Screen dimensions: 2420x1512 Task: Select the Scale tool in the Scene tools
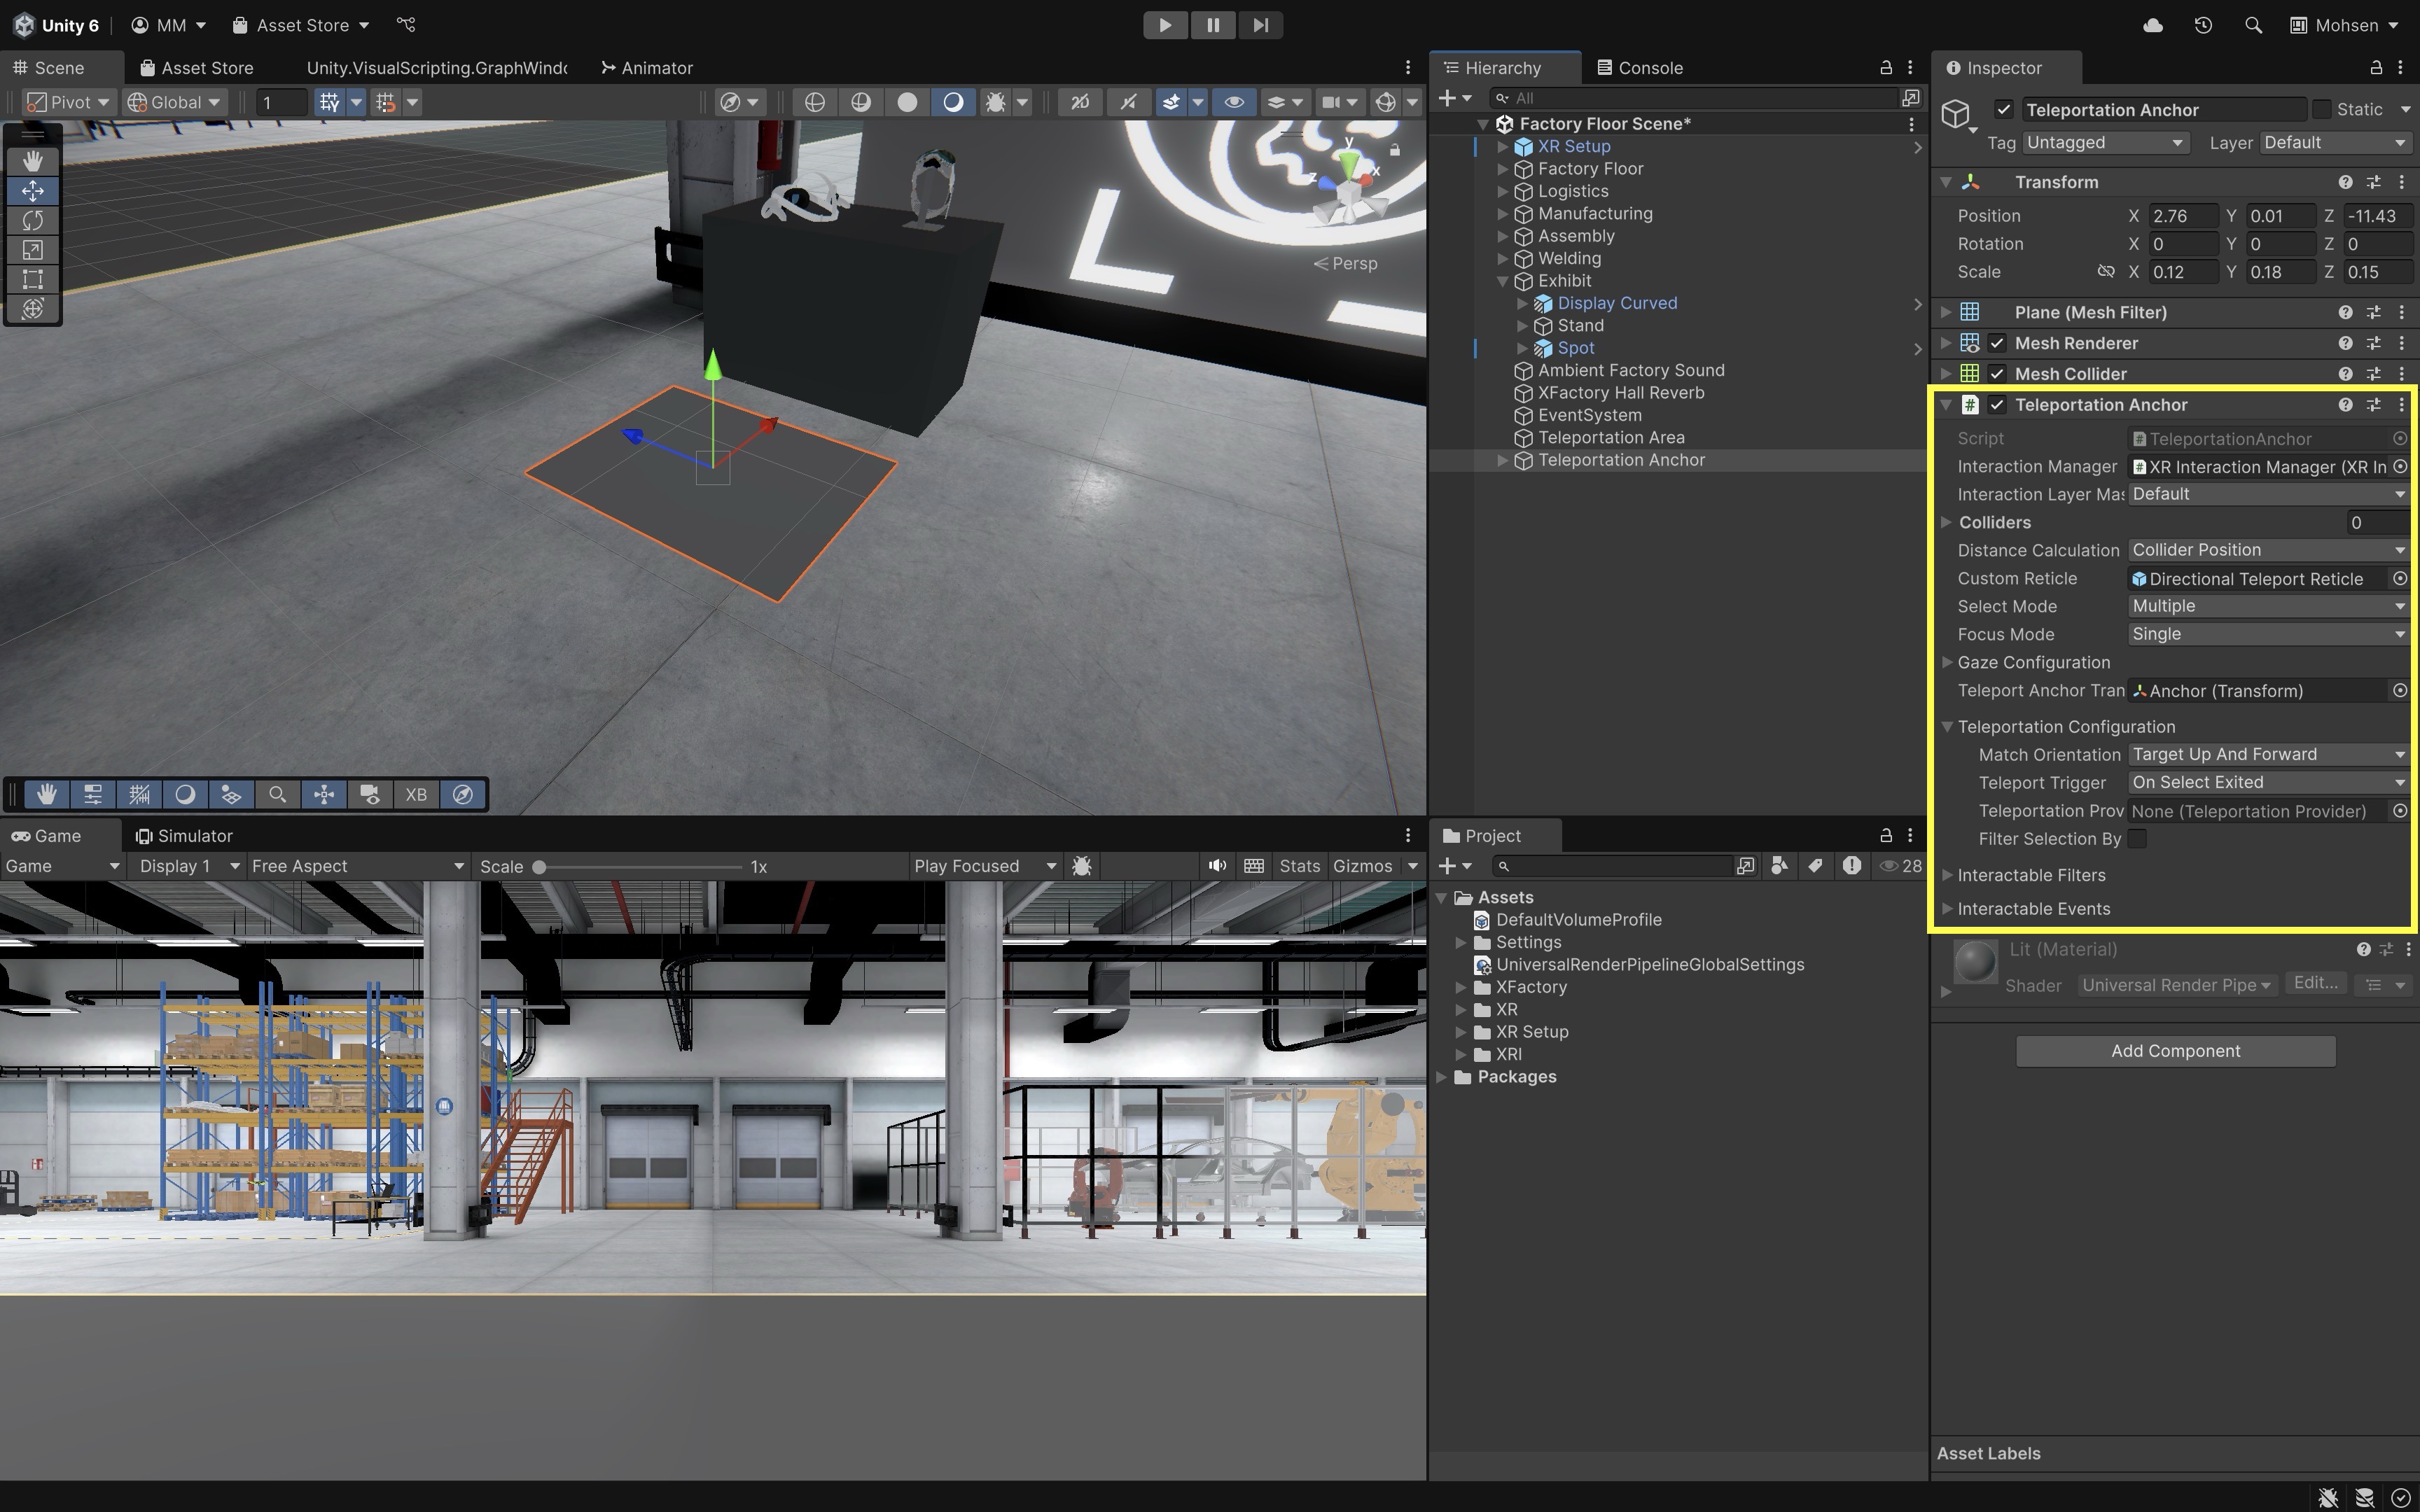33,250
